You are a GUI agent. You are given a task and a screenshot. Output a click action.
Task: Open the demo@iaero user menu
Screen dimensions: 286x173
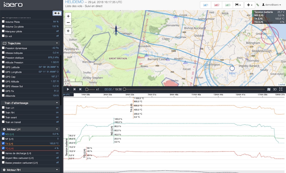point(272,5)
